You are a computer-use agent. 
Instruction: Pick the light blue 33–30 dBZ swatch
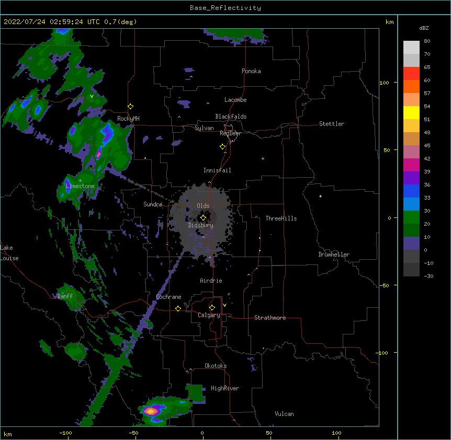click(411, 204)
